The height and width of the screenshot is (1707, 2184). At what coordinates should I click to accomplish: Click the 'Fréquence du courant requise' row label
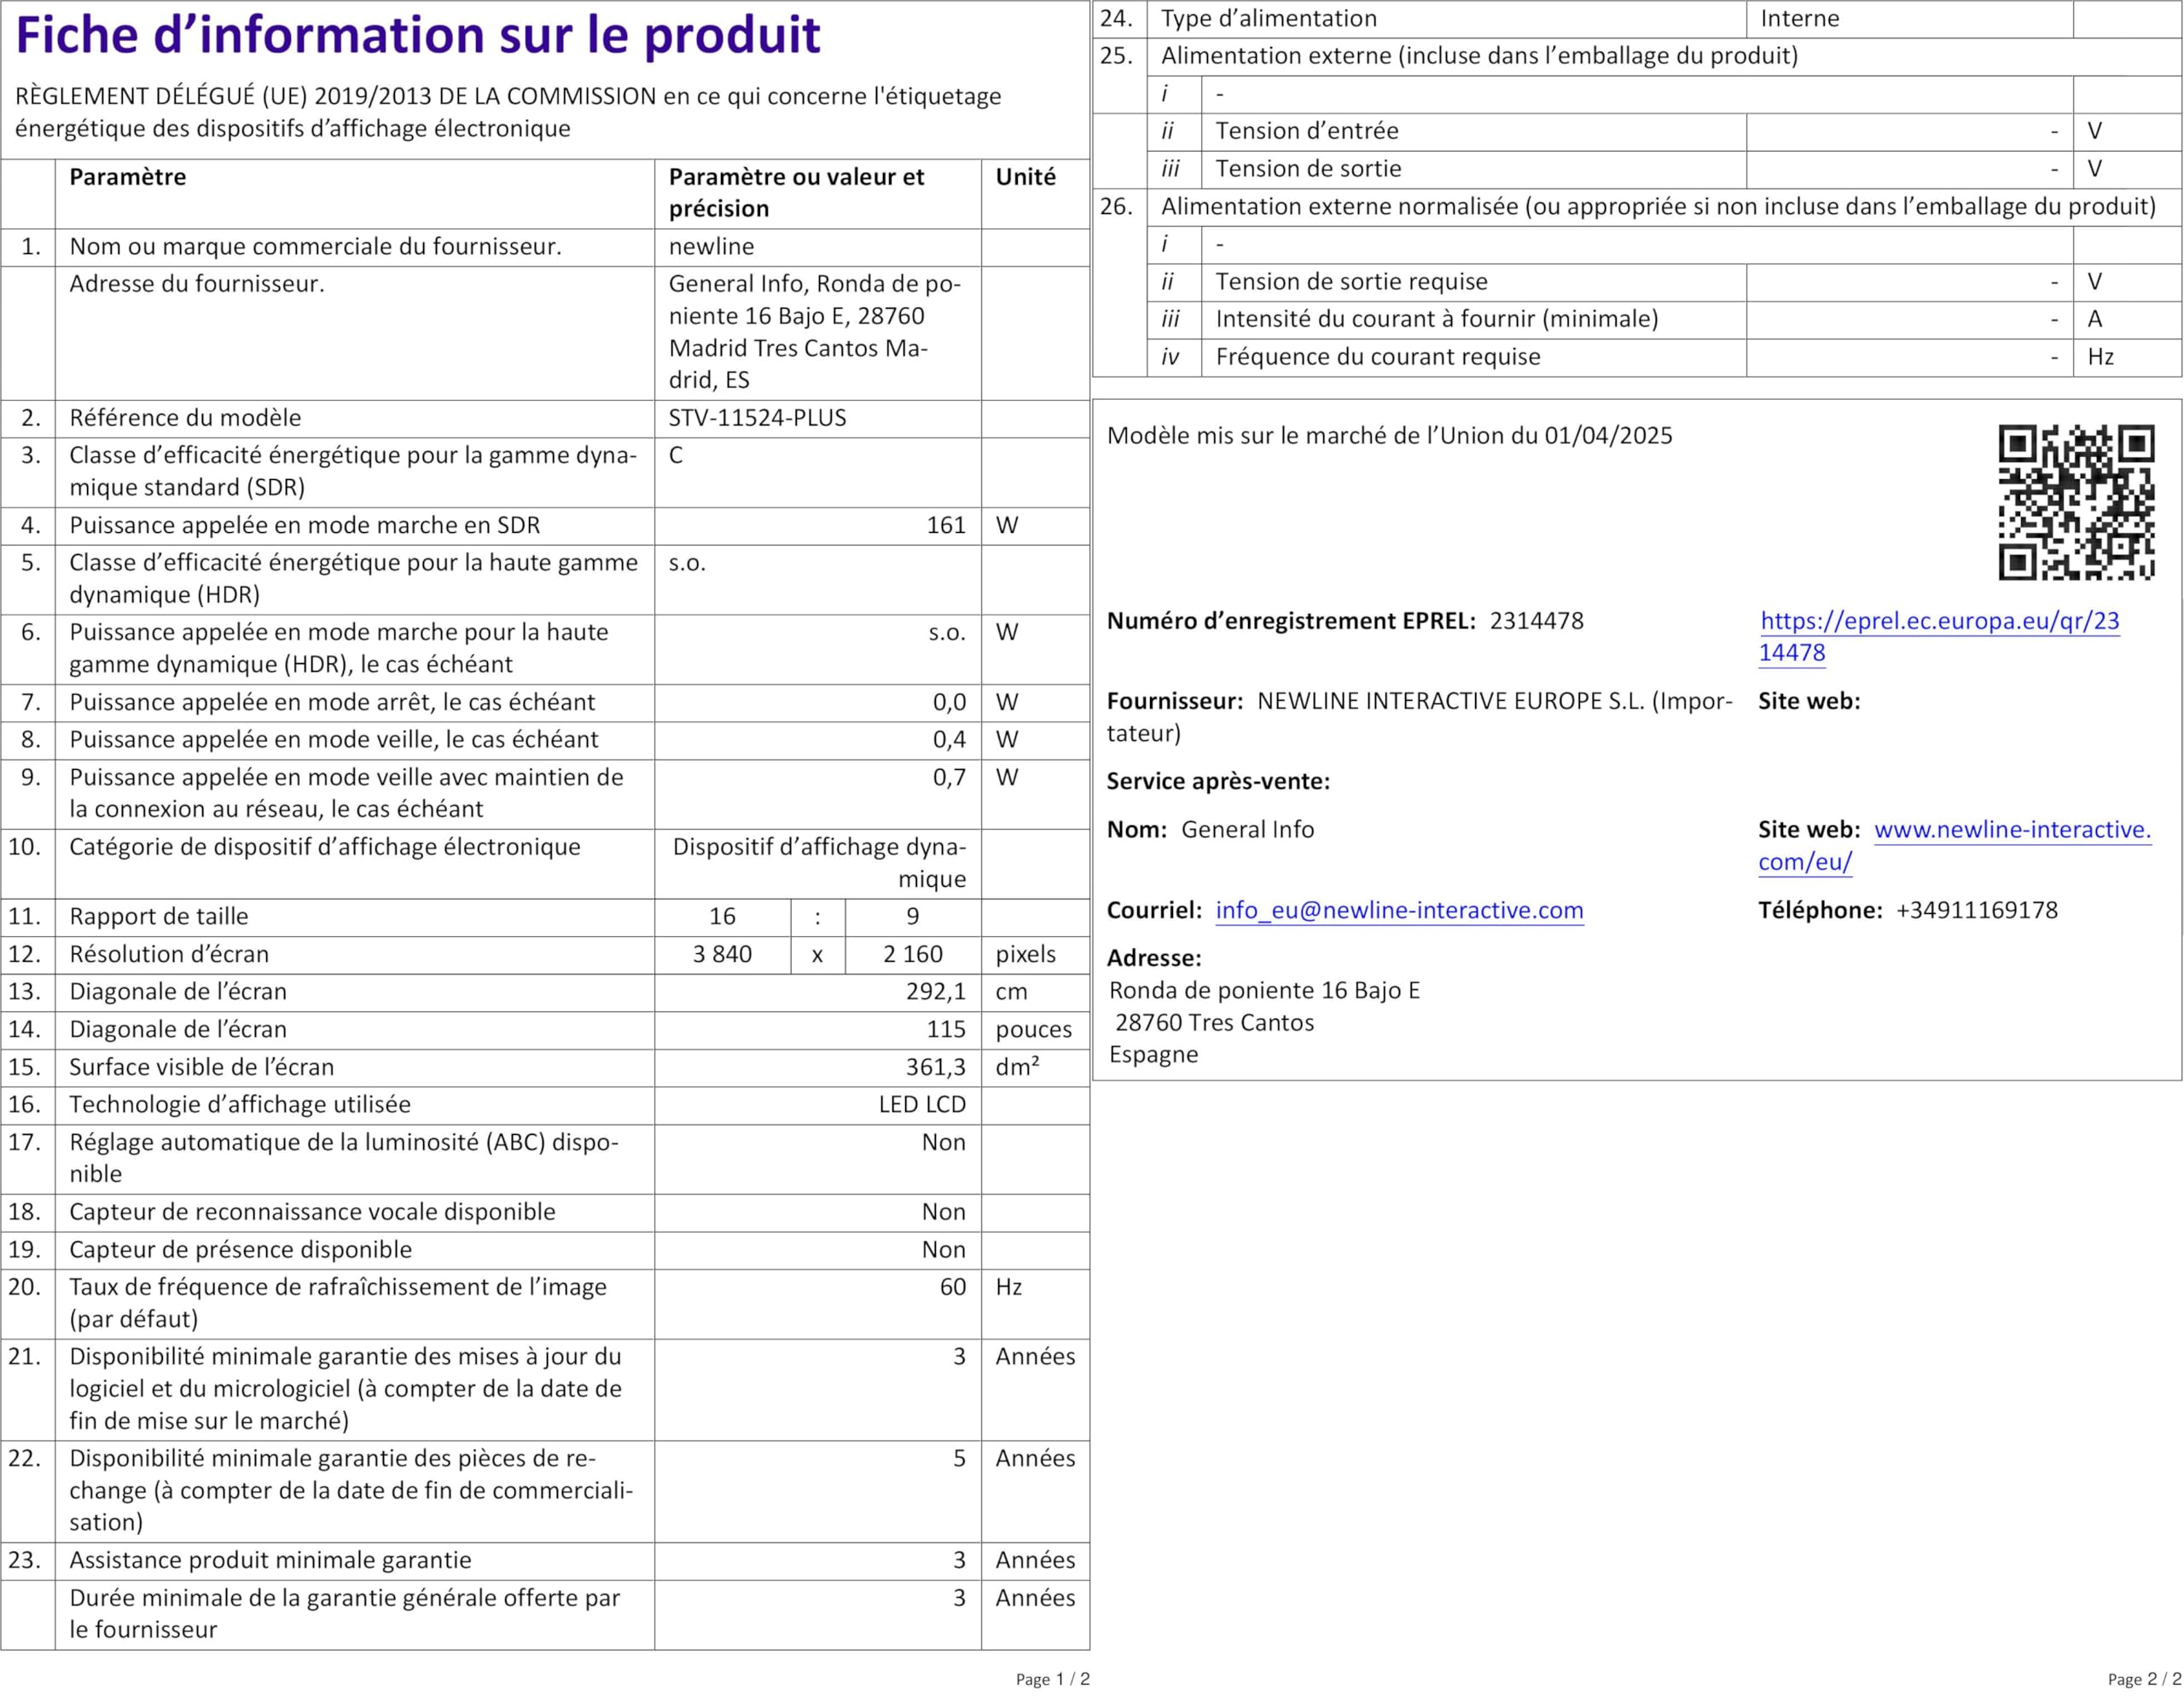[x=1378, y=356]
